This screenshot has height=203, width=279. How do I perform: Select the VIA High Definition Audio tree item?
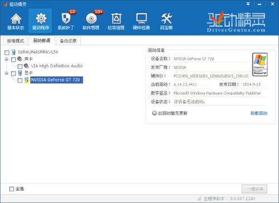coord(56,66)
